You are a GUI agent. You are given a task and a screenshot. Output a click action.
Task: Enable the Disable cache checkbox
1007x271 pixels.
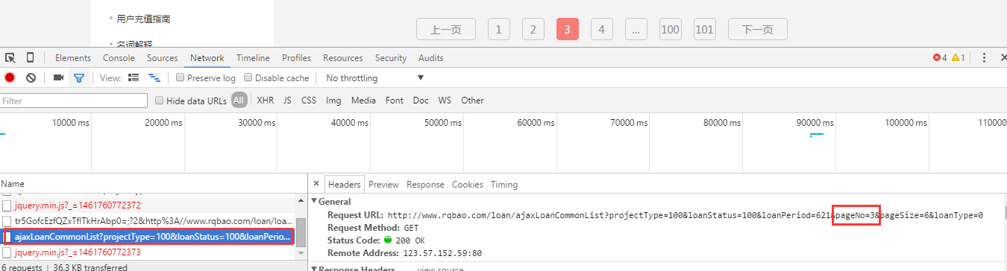(248, 77)
